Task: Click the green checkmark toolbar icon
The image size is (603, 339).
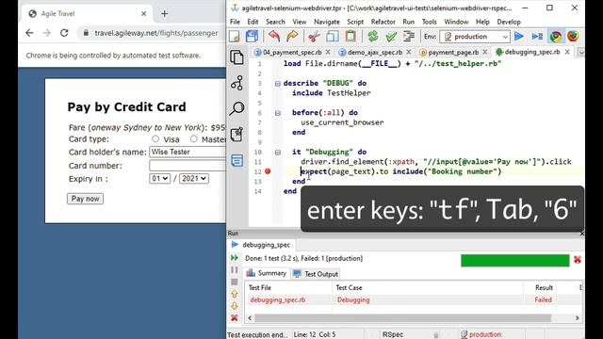Action: [x=391, y=37]
